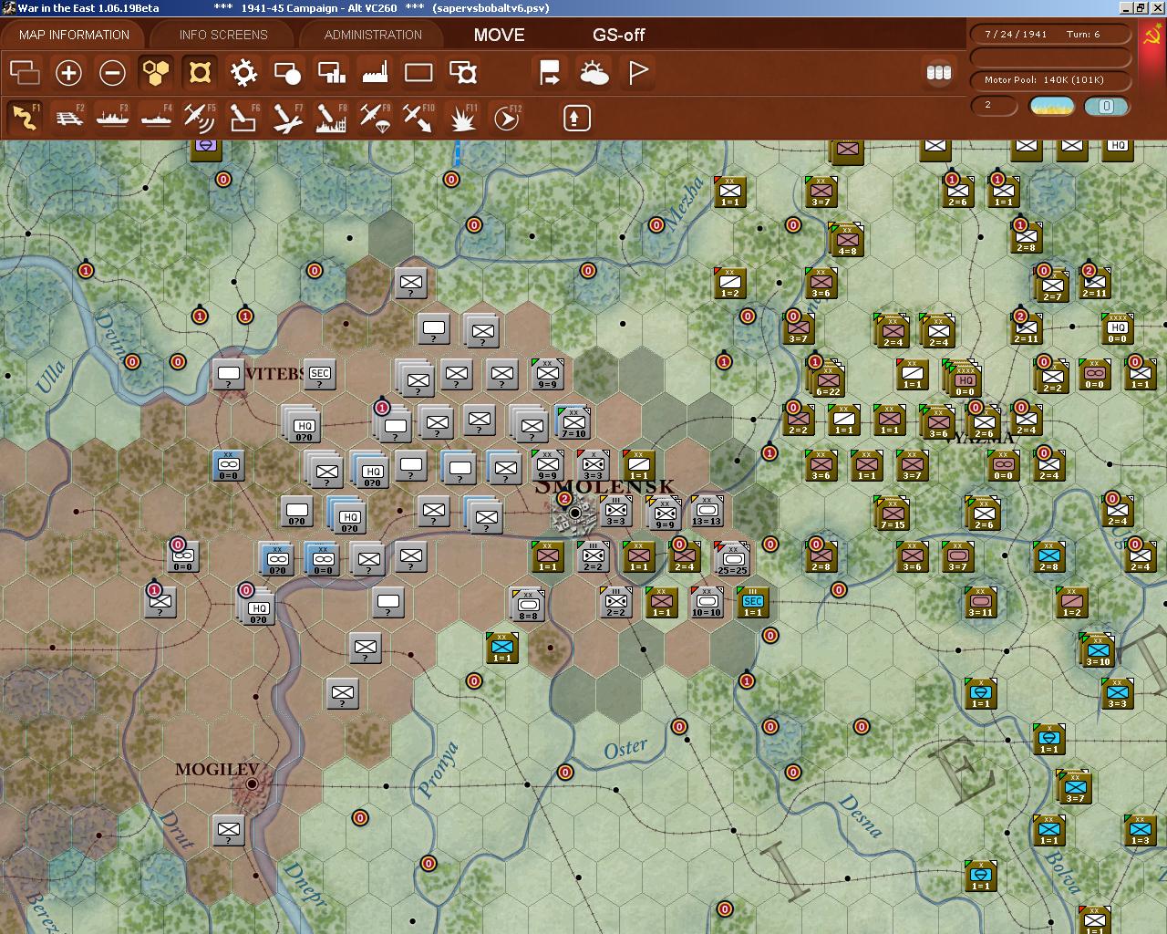Select the F11 explosion mode icon
This screenshot has width=1167, height=934.
[462, 118]
